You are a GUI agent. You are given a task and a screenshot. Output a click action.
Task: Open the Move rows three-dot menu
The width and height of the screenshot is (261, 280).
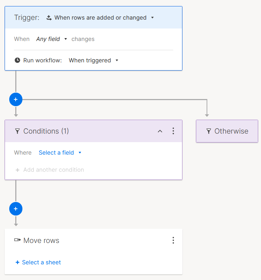click(x=173, y=240)
